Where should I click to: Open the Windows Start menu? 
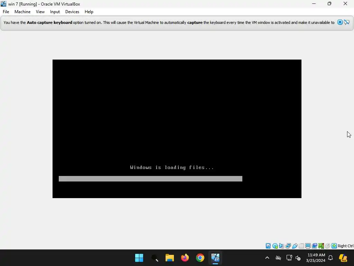click(x=139, y=258)
